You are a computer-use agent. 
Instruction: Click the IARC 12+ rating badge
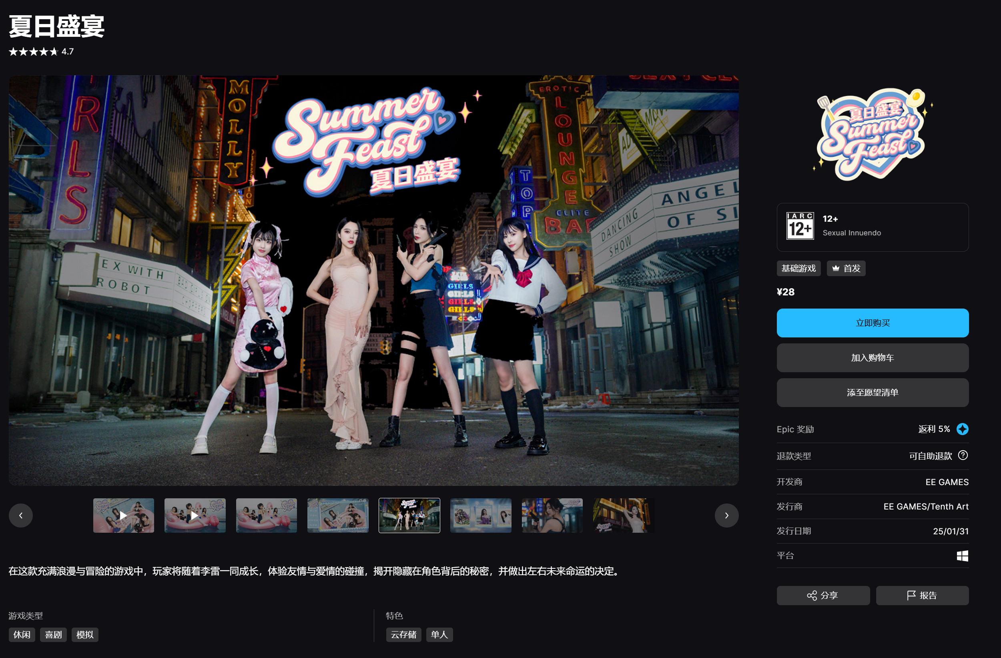(x=800, y=226)
